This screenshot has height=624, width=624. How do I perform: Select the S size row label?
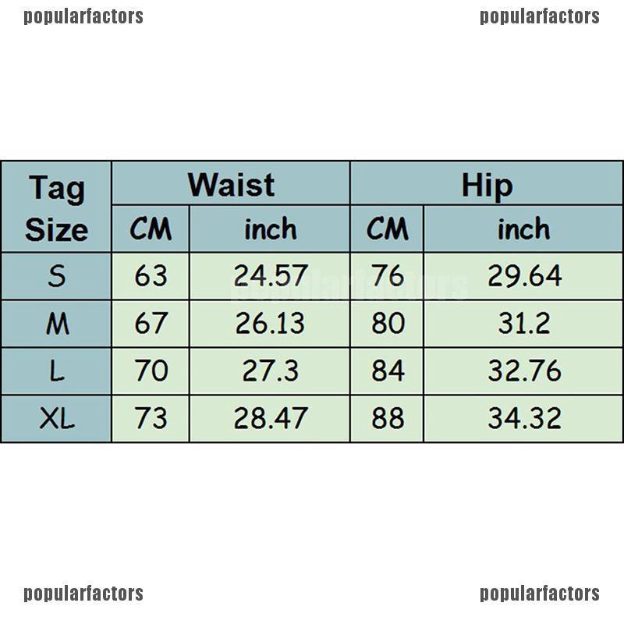(x=56, y=276)
